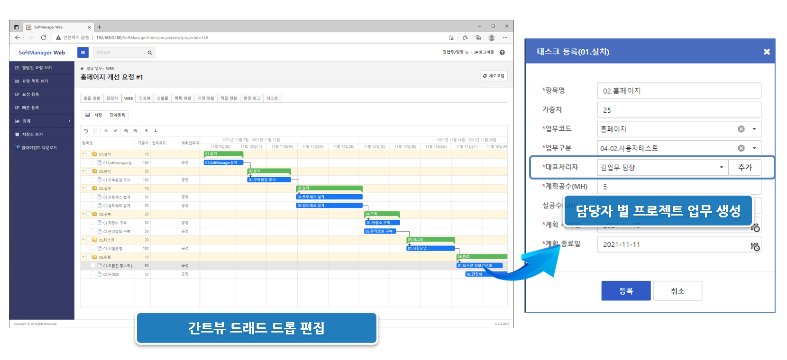The width and height of the screenshot is (787, 360).
Task: Switch to the 간트뷰 tab
Action: pos(145,98)
